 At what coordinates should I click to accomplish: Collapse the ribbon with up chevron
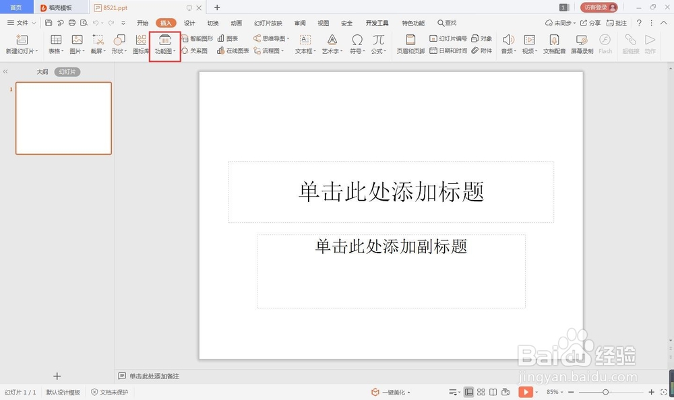664,23
